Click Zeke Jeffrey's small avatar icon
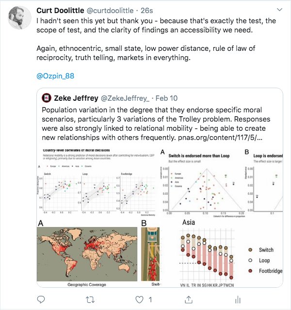 pyautogui.click(x=47, y=97)
